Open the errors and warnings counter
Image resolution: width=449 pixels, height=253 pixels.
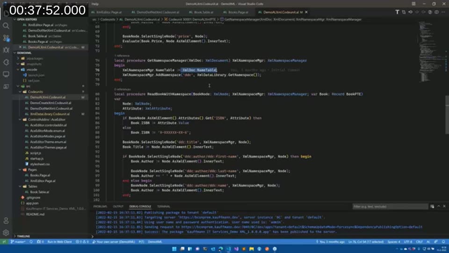82,242
